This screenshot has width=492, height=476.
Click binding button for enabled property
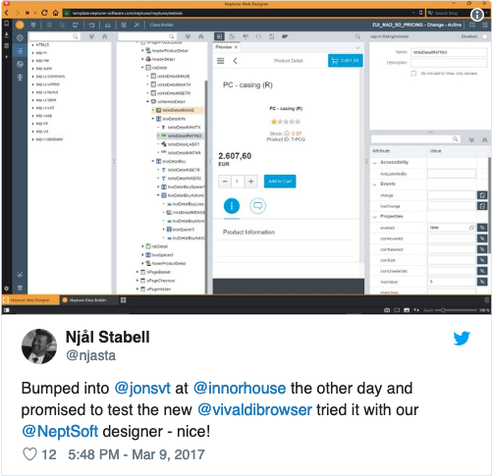point(482,228)
